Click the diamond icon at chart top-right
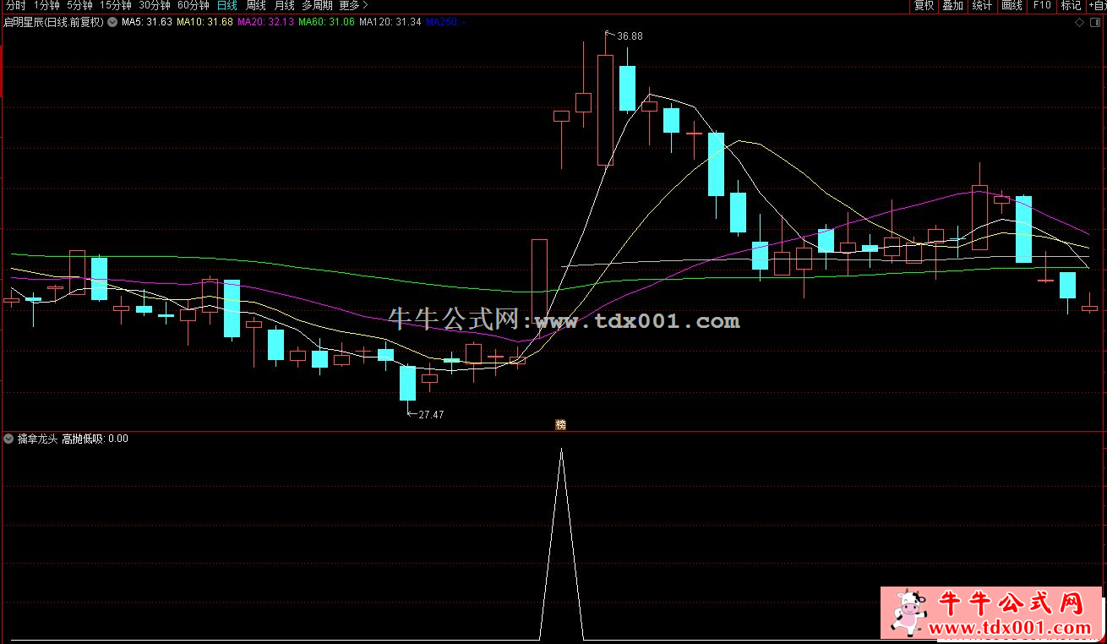This screenshot has height=644, width=1107. click(x=1079, y=23)
